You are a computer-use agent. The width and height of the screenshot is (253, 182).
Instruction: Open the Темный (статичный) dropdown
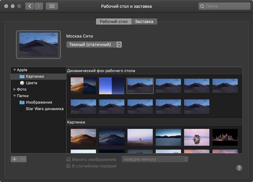coord(94,45)
